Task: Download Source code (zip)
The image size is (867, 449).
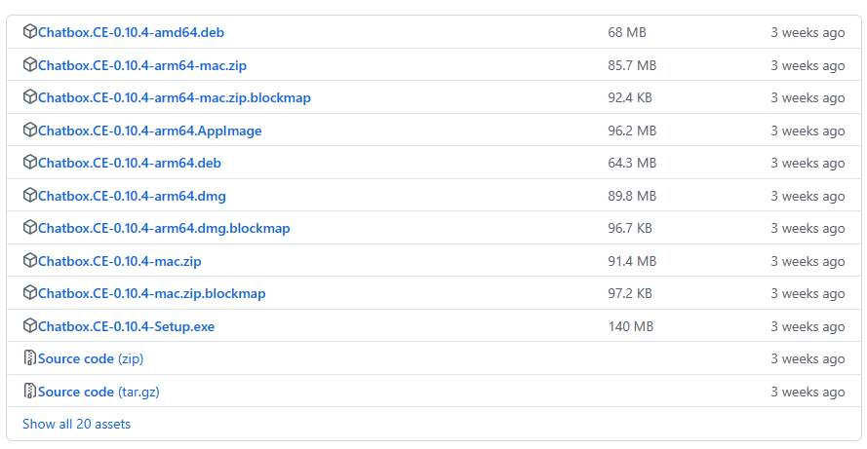Action: pos(91,359)
